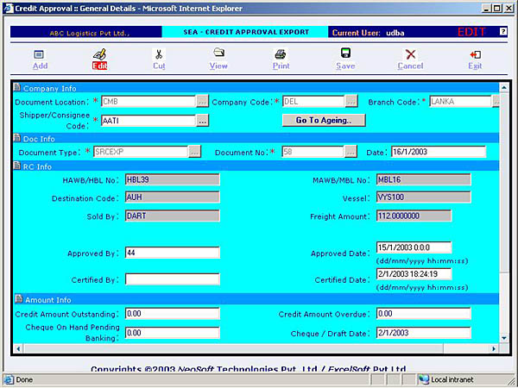This screenshot has height=388, width=518.
Task: Click the Go To Ageing button
Action: coord(324,121)
